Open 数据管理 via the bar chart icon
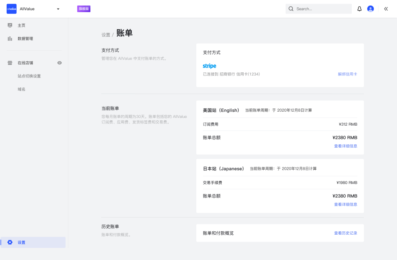This screenshot has height=260, width=397. (10, 39)
